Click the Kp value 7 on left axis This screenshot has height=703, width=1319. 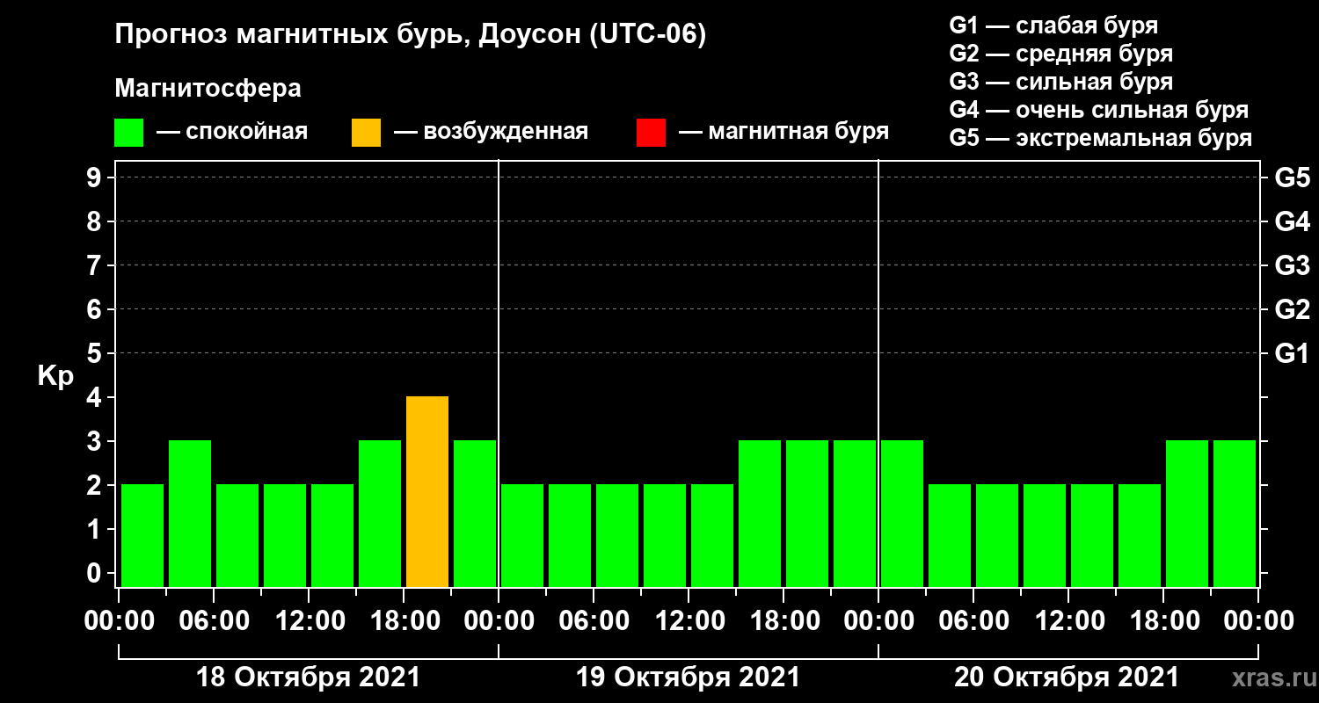[96, 266]
